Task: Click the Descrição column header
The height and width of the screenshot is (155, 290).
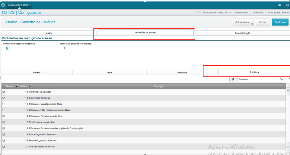Action: coord(157,86)
